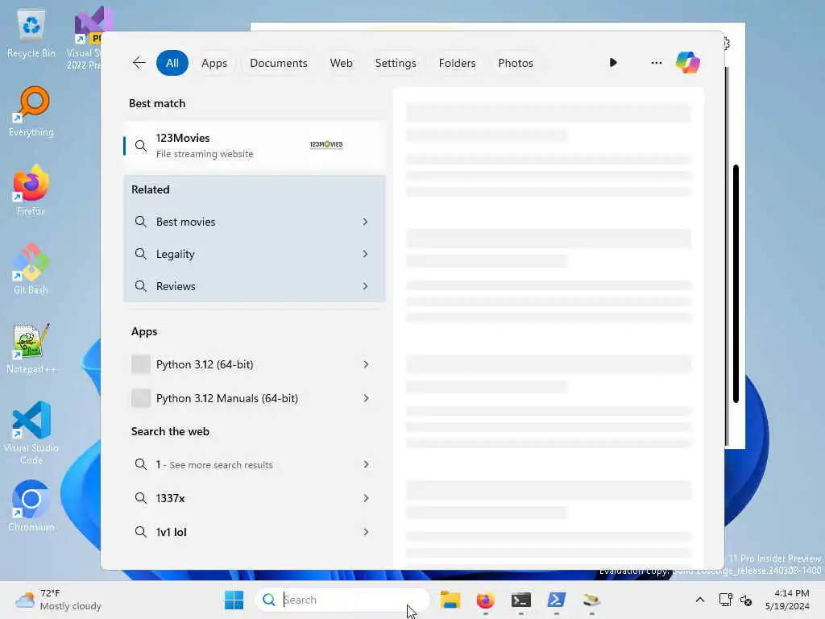Expand chevron for See more search results

pos(366,464)
